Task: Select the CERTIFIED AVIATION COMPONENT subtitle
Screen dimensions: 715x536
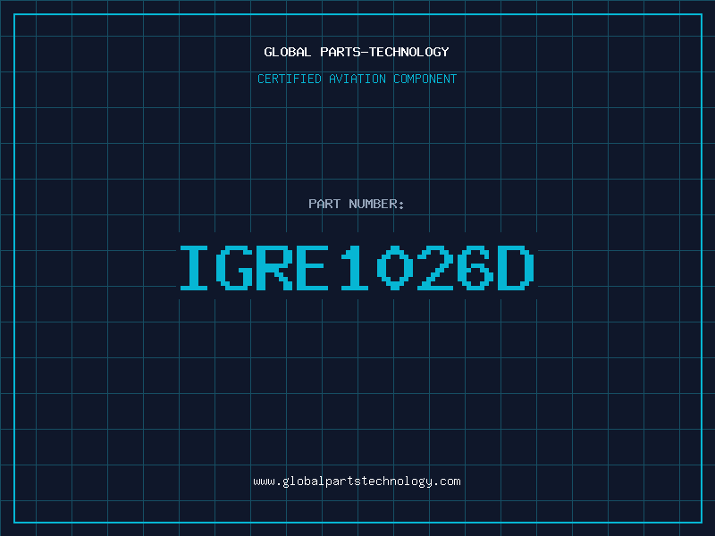Action: [357, 79]
